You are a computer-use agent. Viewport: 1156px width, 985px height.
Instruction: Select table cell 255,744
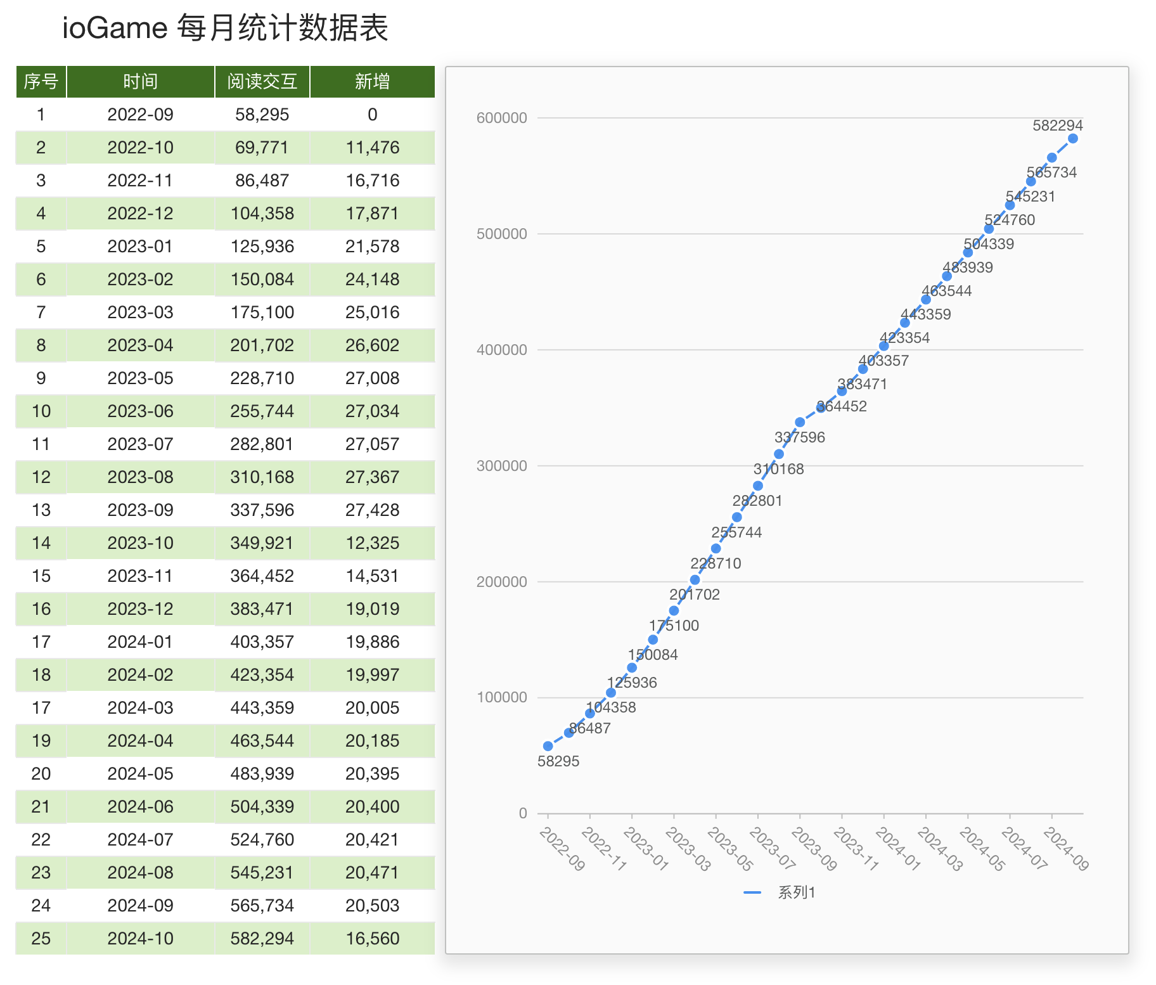(262, 411)
